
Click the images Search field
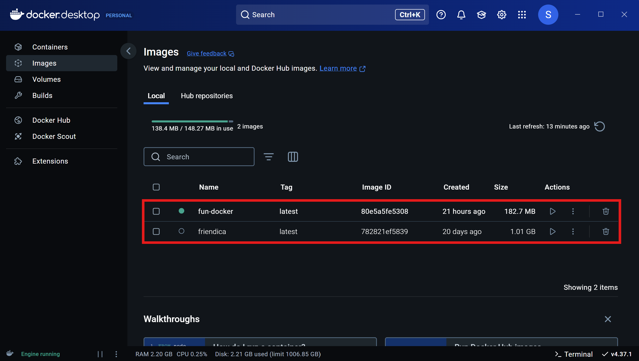tap(202, 157)
